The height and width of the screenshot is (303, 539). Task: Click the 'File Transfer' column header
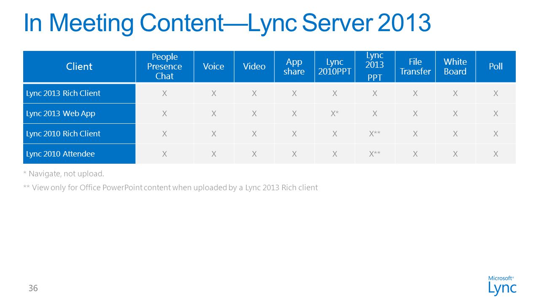click(x=415, y=66)
